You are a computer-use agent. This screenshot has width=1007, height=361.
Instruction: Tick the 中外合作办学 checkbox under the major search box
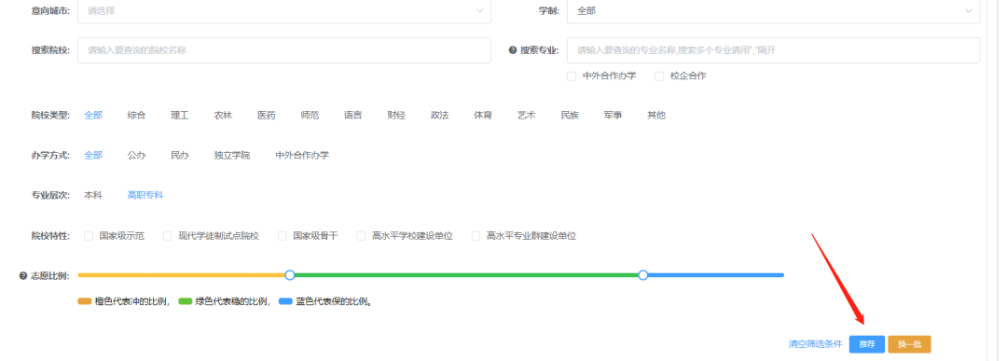pyautogui.click(x=571, y=76)
